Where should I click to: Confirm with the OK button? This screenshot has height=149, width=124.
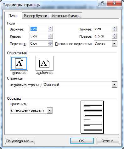pos(82,141)
